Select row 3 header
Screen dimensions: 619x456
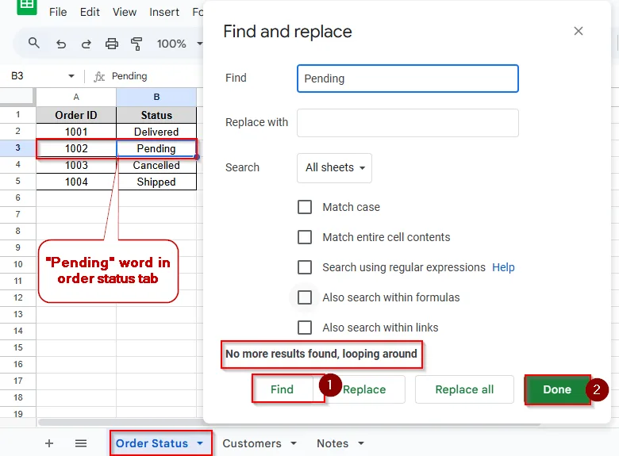17,148
